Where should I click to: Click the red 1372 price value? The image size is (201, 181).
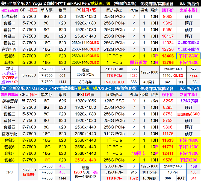(134, 178)
